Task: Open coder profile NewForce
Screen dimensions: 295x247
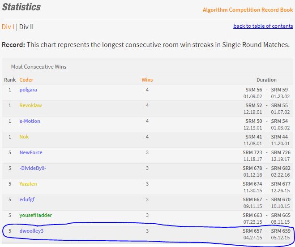Action: [31, 152]
